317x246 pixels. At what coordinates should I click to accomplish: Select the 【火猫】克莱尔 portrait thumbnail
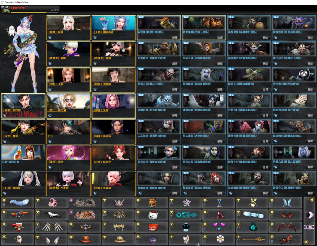point(113,179)
